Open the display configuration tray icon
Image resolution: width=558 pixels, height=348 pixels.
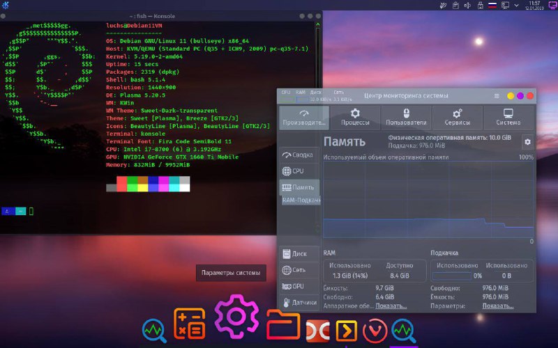point(505,6)
